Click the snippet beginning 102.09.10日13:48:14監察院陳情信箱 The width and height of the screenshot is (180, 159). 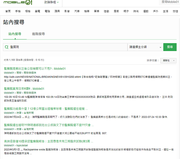pos(88,99)
